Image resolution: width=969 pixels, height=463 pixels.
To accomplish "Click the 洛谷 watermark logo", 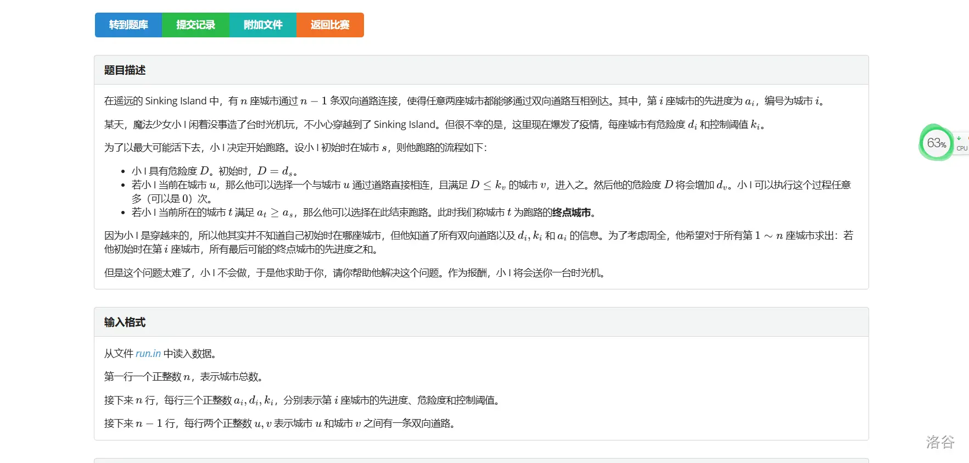I will pyautogui.click(x=940, y=442).
